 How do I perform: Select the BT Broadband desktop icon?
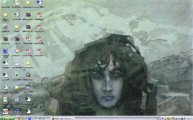click(5, 112)
